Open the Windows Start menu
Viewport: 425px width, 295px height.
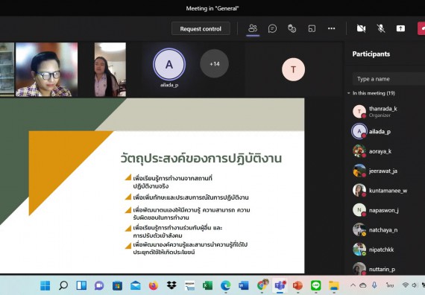pyautogui.click(x=45, y=285)
